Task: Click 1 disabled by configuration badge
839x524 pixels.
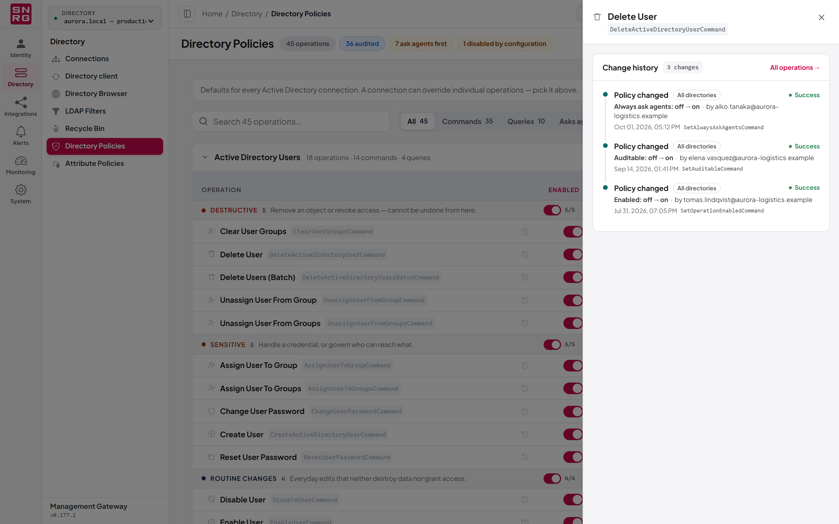Action: pyautogui.click(x=505, y=44)
